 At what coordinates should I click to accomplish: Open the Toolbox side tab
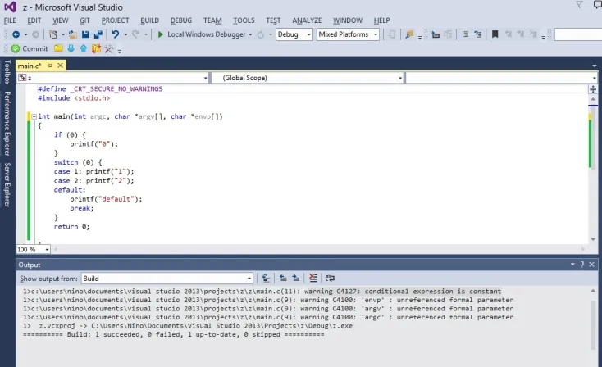(x=7, y=72)
